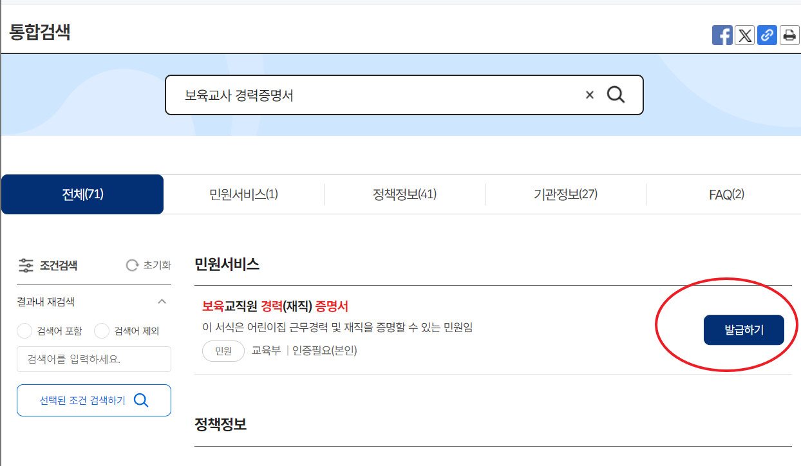801x466 pixels.
Task: Share the page on Facebook
Action: (722, 35)
